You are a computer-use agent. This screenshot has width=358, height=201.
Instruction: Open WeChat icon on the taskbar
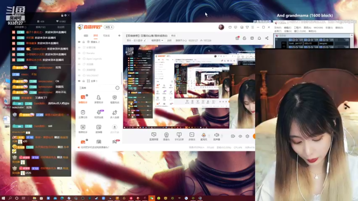[x=152, y=198]
